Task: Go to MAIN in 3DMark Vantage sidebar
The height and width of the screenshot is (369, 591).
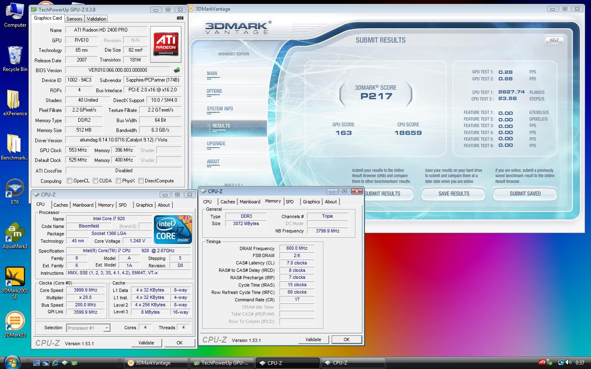Action: 212,74
